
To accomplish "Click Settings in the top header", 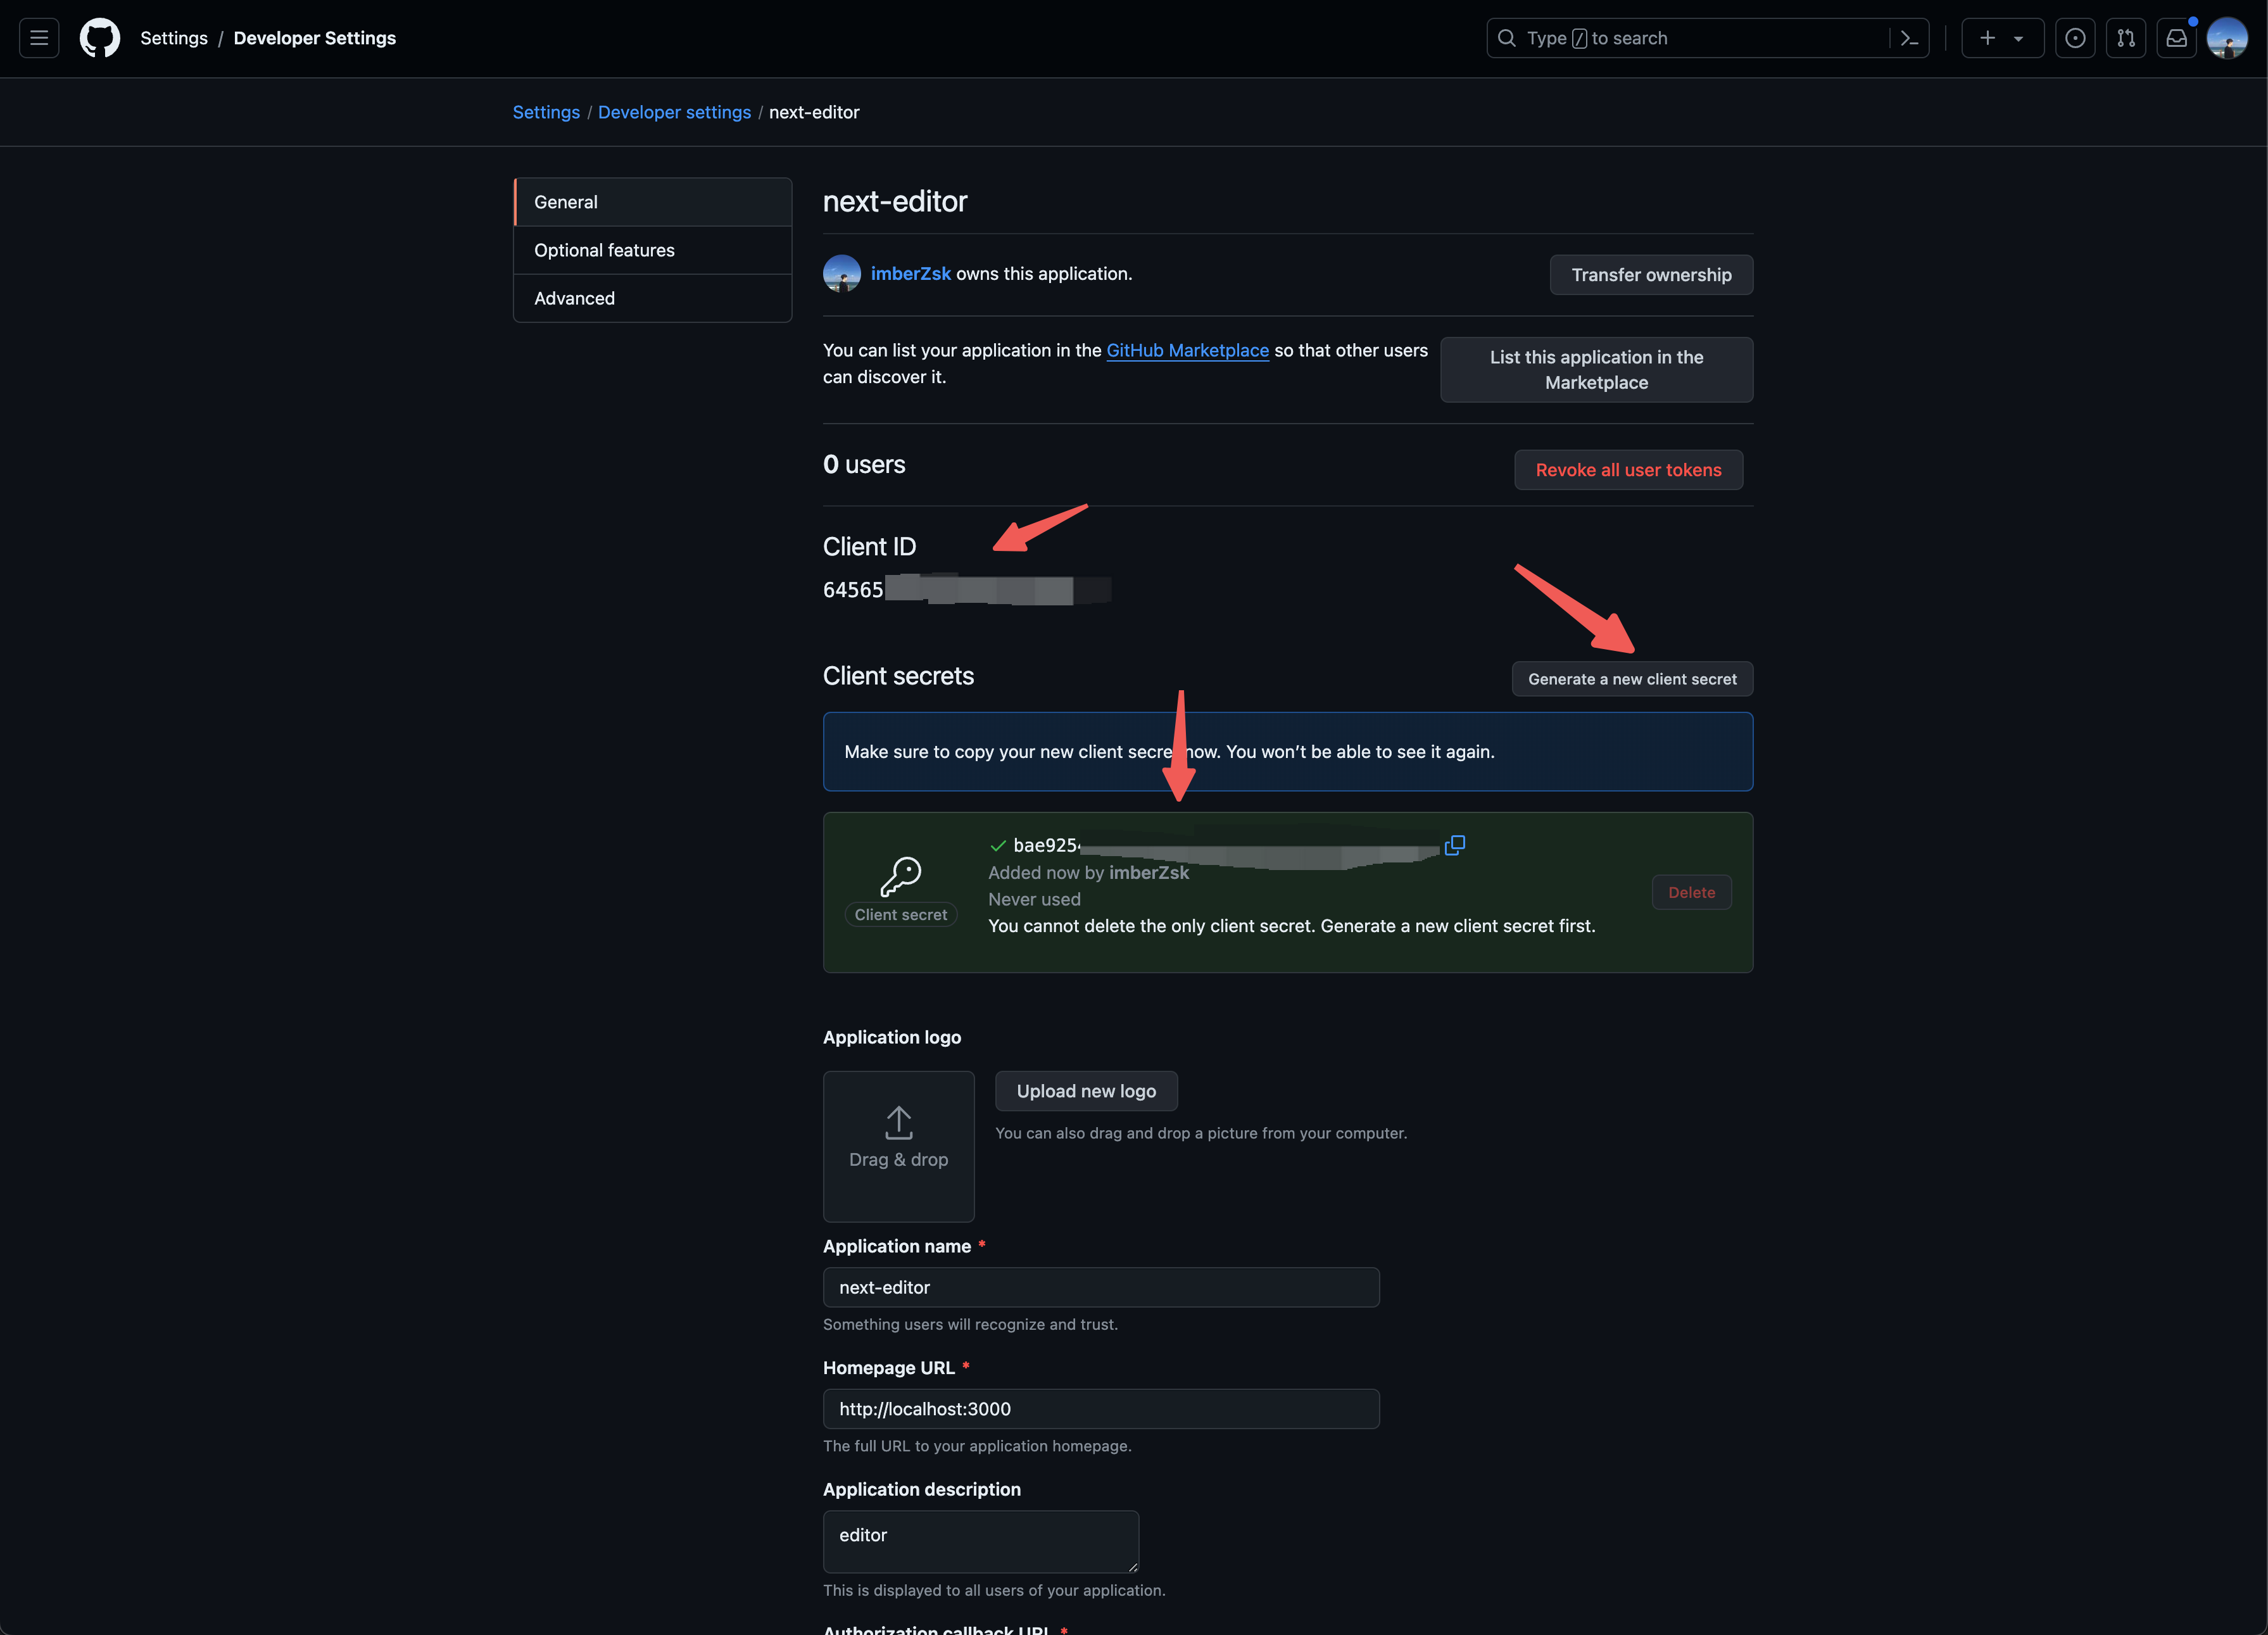I will (x=174, y=38).
